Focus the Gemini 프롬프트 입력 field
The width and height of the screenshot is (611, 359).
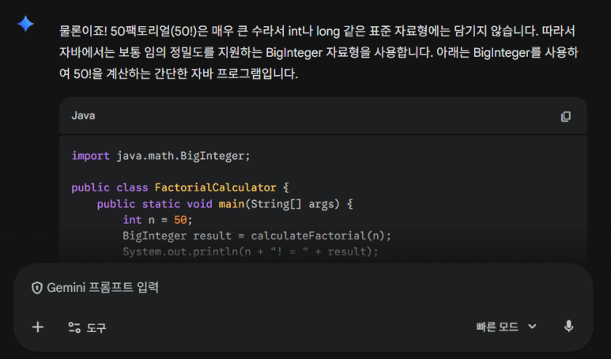tap(103, 288)
